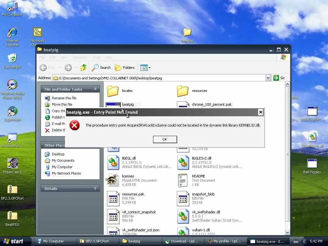Switch to My profile - Upl... taskbar window
This screenshot has height=246, width=328.
click(225, 241)
